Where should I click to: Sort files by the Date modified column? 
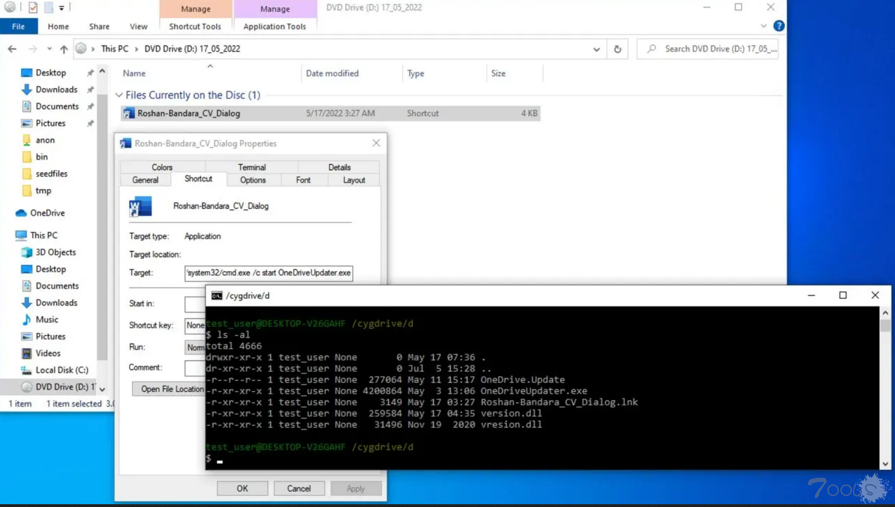(x=332, y=74)
